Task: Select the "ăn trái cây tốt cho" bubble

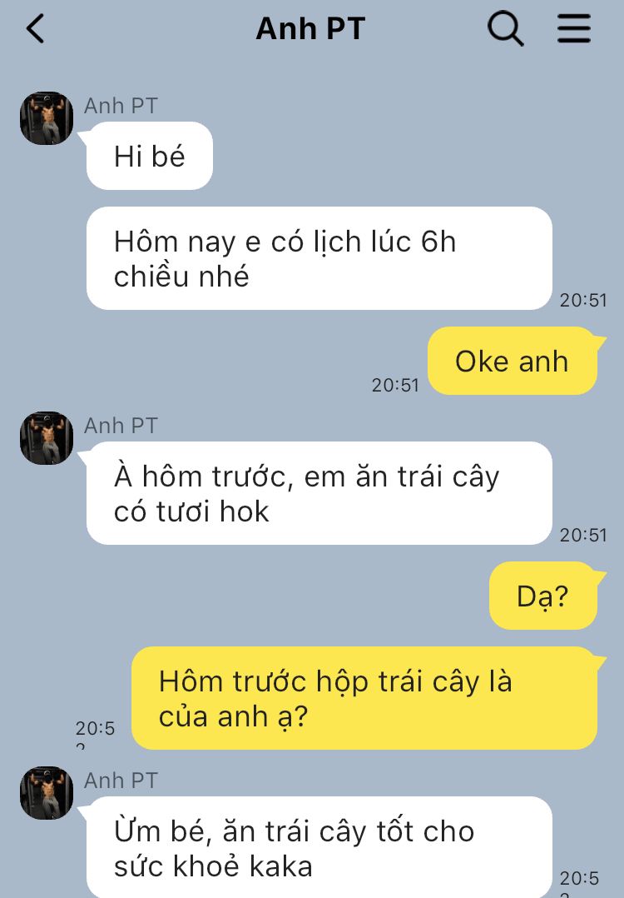Action: pos(319,848)
